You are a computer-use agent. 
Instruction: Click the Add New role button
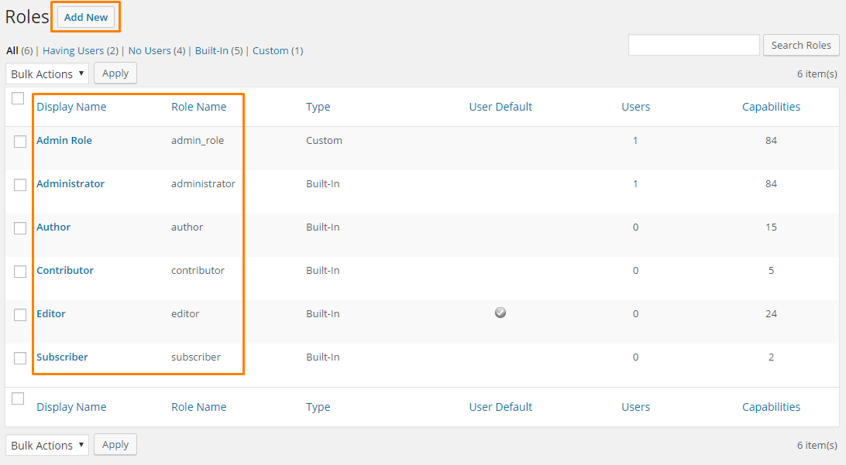tap(86, 17)
